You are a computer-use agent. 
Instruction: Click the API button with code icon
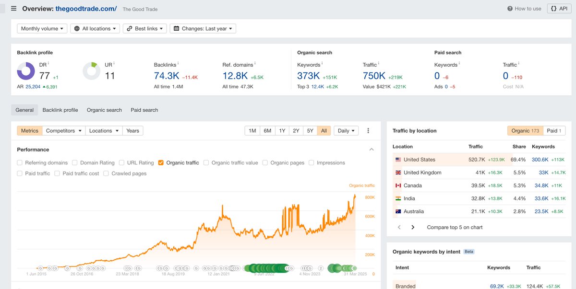click(558, 8)
